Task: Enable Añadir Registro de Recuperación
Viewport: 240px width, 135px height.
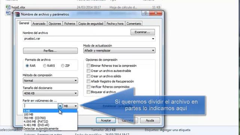Action: (88, 81)
